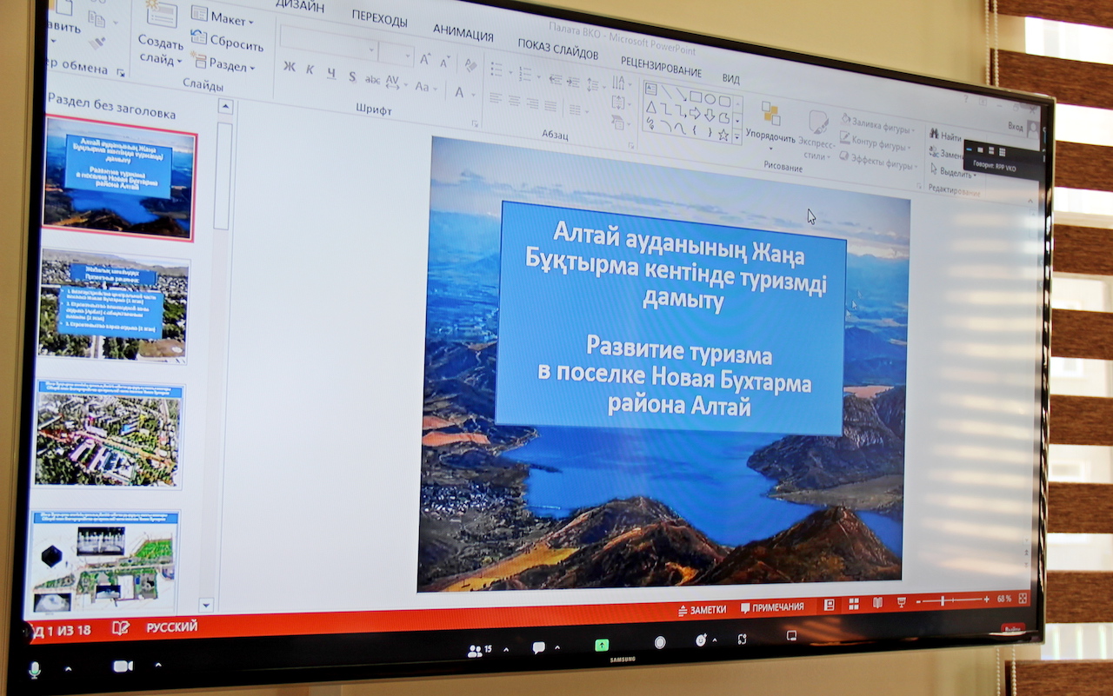
Task: Toggle bold (Ж) formatting
Action: pyautogui.click(x=290, y=68)
